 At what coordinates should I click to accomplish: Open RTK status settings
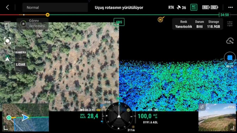coord(171,7)
